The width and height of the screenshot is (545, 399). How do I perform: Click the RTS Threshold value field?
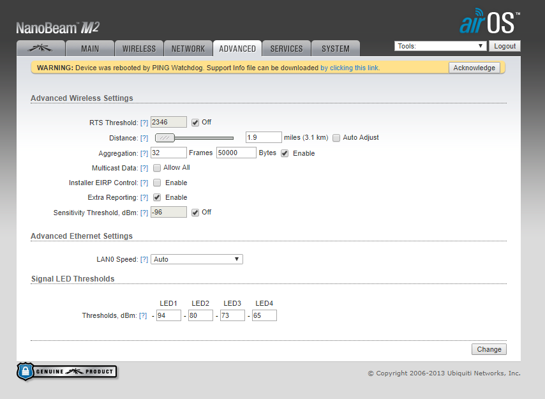point(168,122)
